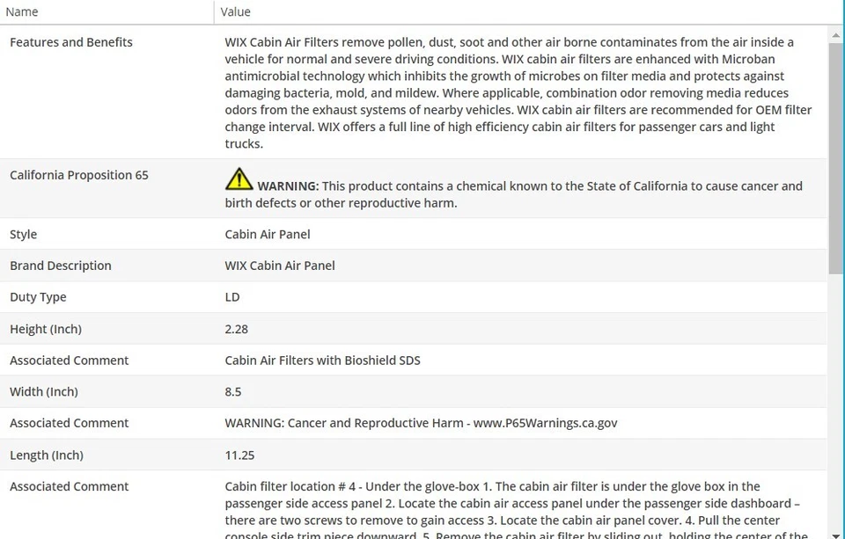Select the California Proposition 65 label
Screen dimensions: 845x539
point(79,175)
